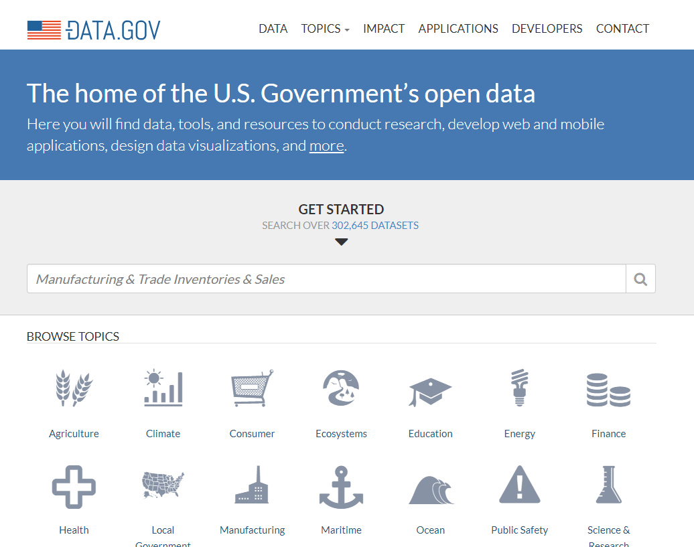Open the IMPACT menu item
This screenshot has height=547, width=694.
click(x=384, y=29)
